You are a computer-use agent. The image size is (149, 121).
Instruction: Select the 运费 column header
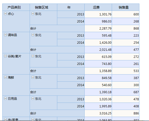point(98,7)
